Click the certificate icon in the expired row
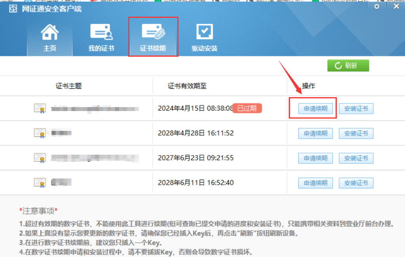Viewport: 405px width, 257px height. tap(40, 108)
